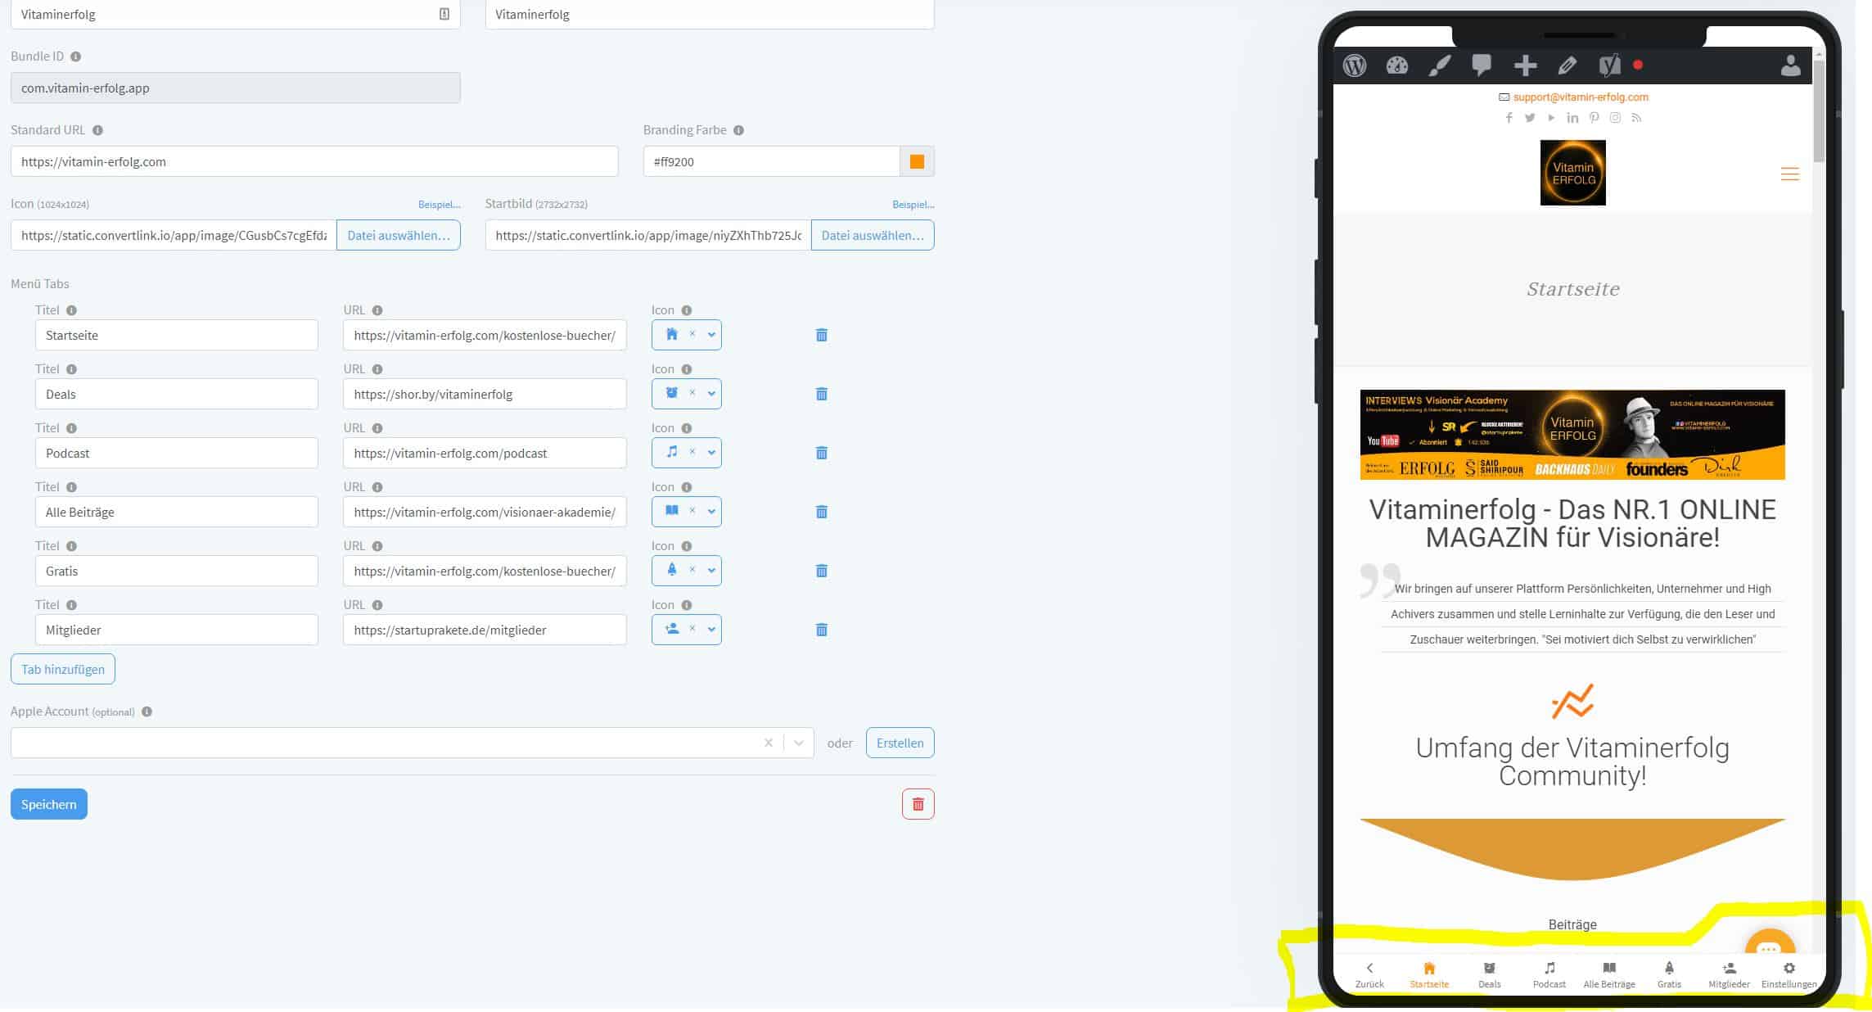This screenshot has width=1872, height=1012.
Task: Click the Branding Farbe hex field #ff9200
Action: (771, 161)
